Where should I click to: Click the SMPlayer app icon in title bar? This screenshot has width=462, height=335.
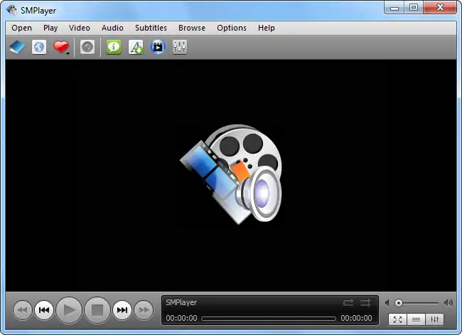tap(12, 10)
